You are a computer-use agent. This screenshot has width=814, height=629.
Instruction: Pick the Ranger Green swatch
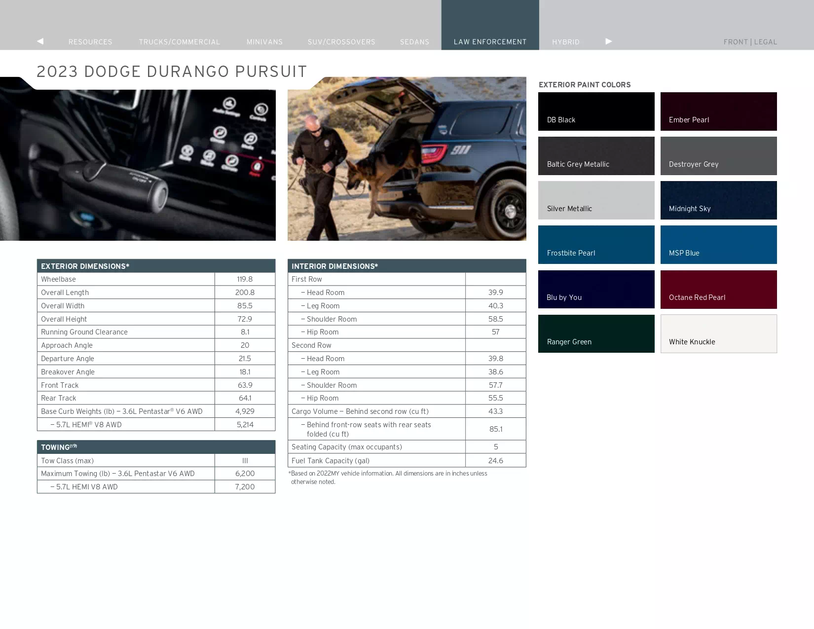[x=596, y=334]
